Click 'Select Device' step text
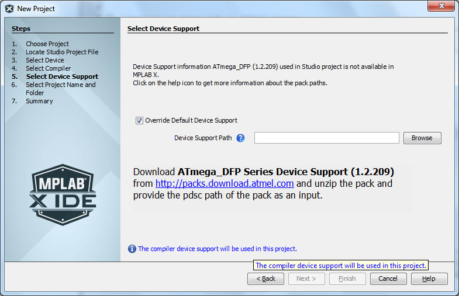The height and width of the screenshot is (296, 459). click(x=45, y=60)
